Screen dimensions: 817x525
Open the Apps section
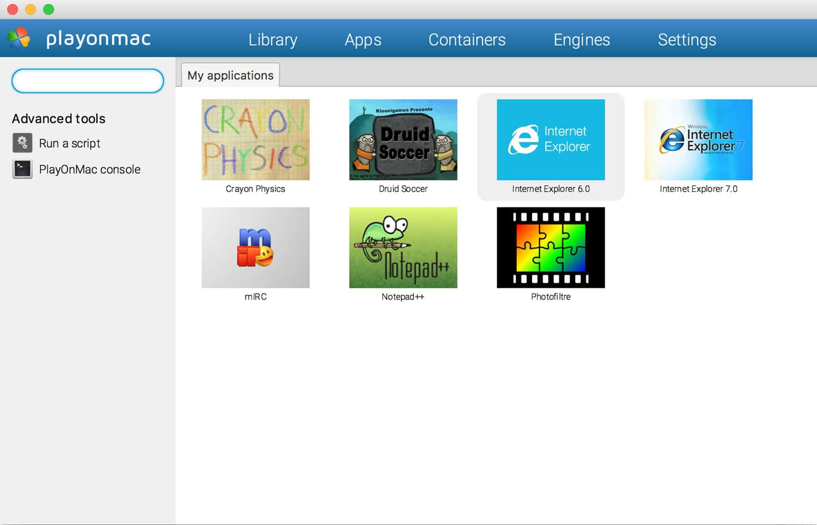click(x=363, y=40)
